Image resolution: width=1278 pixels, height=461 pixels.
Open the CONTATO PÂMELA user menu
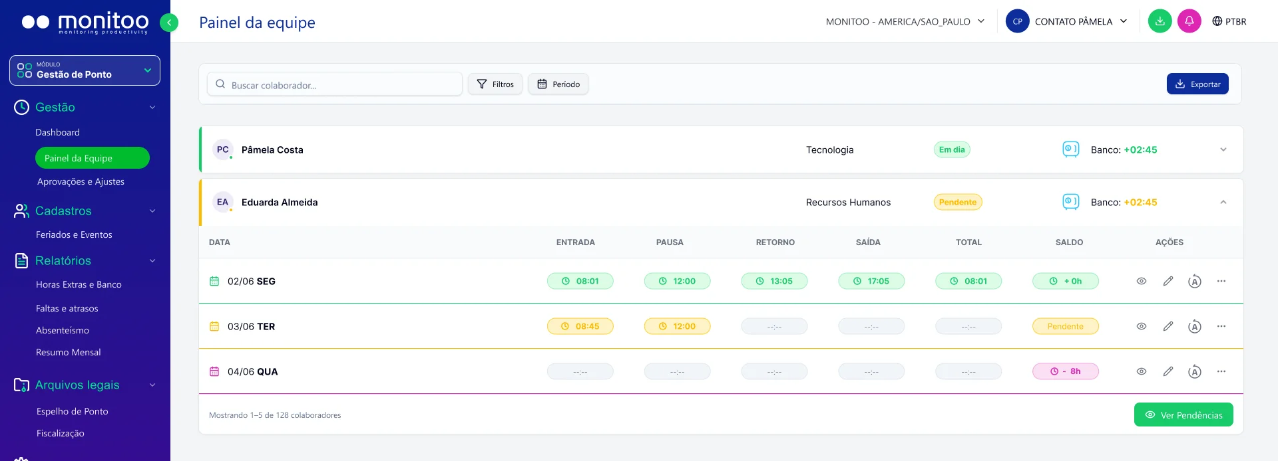tap(1080, 21)
